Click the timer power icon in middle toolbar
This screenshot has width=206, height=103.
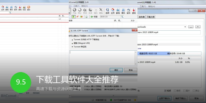point(86,17)
